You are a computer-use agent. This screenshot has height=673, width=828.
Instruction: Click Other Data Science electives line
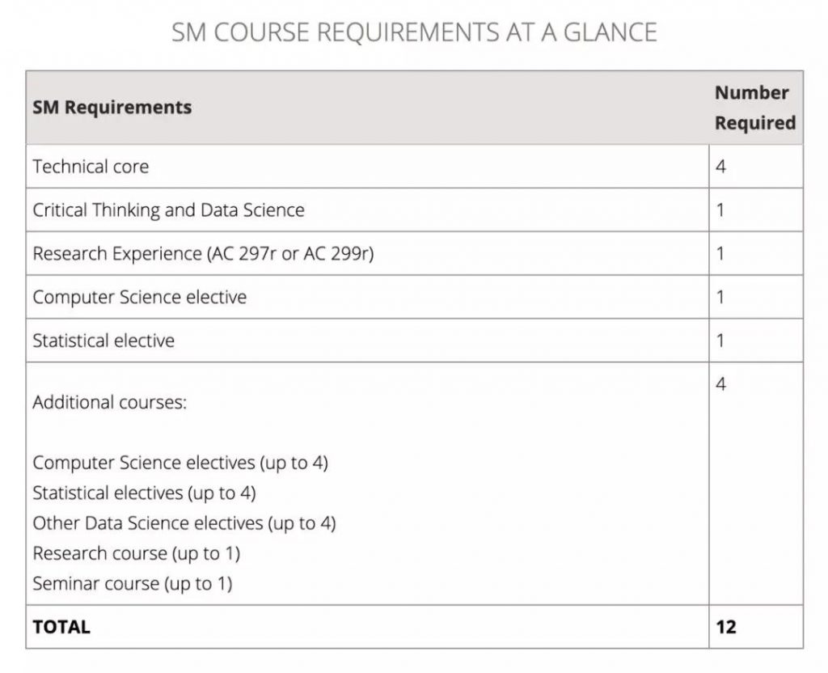click(x=184, y=523)
